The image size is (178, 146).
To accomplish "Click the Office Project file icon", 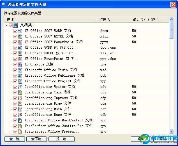I will coord(20,81).
